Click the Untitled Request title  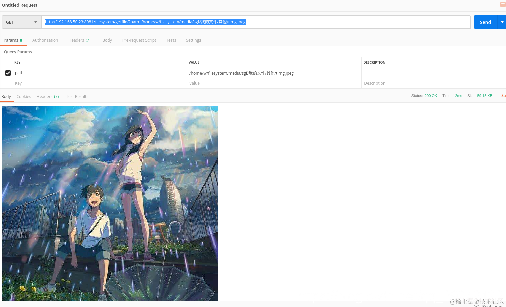pos(20,5)
